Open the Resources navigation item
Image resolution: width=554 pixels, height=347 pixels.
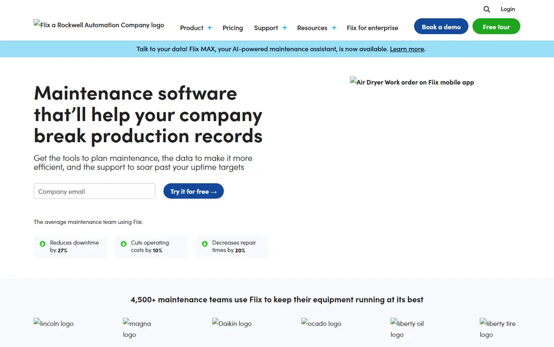(x=312, y=28)
